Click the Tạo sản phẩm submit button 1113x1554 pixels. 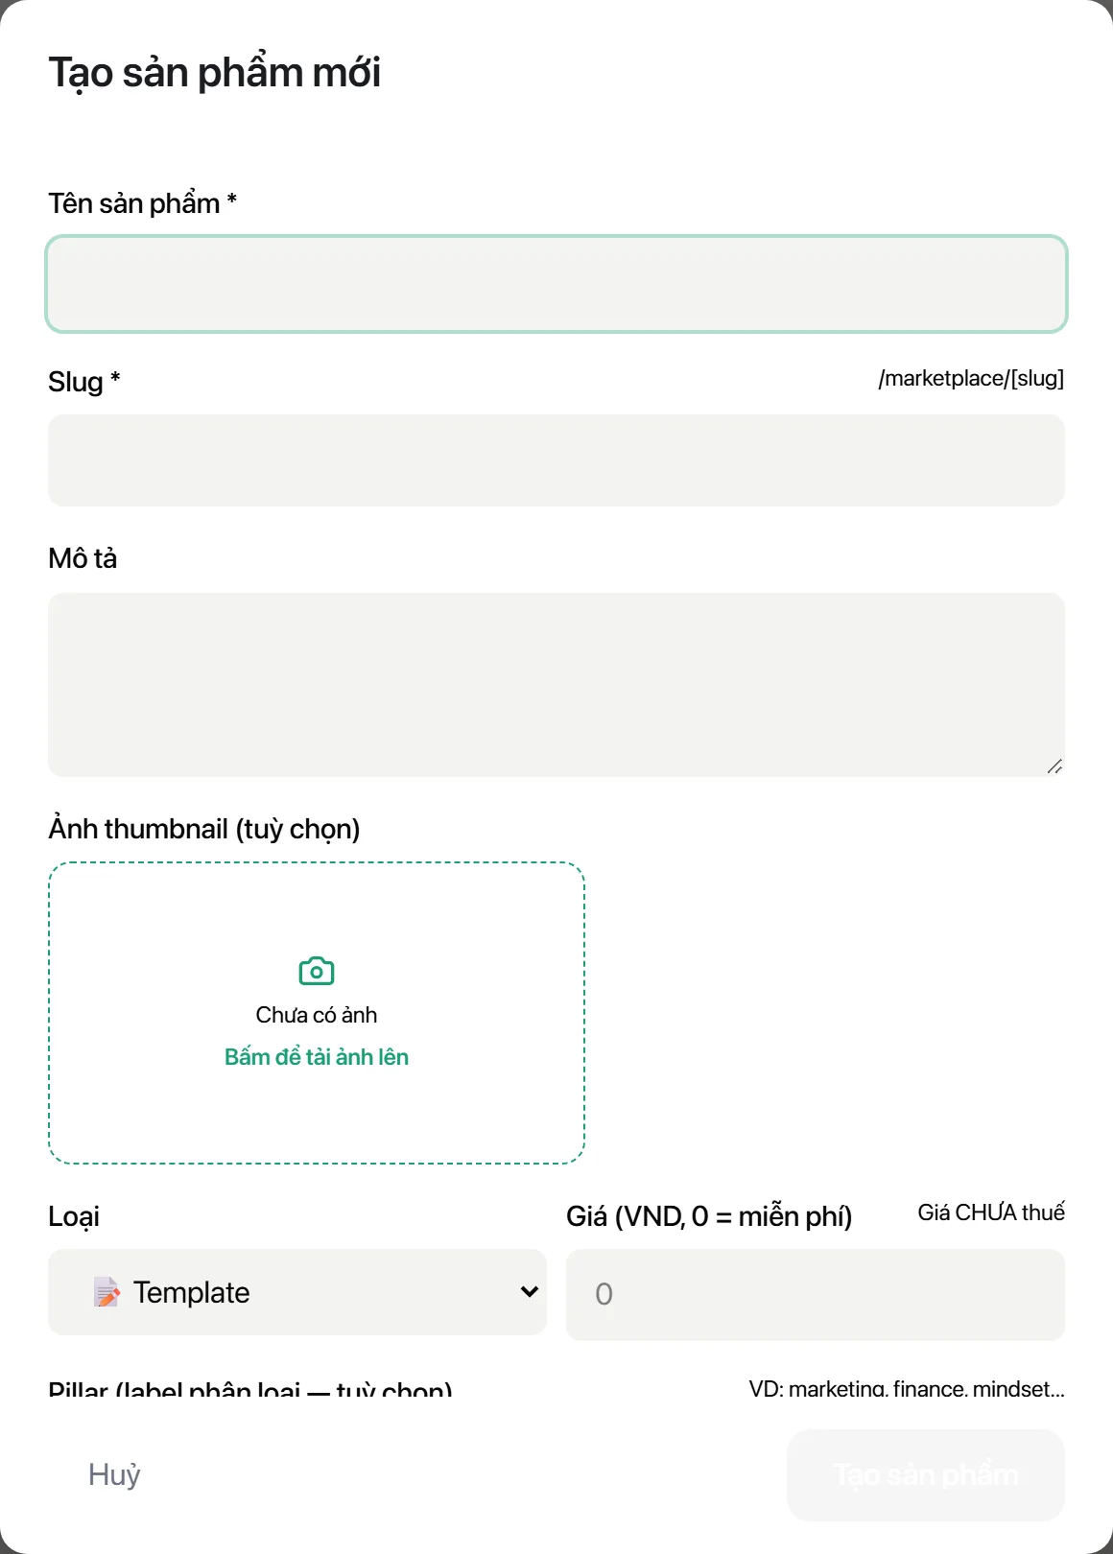[x=926, y=1474]
